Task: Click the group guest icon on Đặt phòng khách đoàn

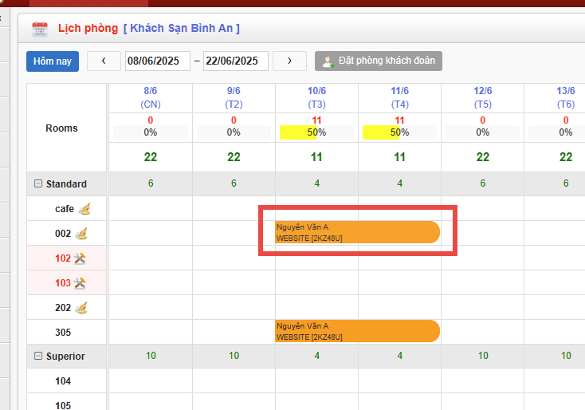Action: [328, 61]
